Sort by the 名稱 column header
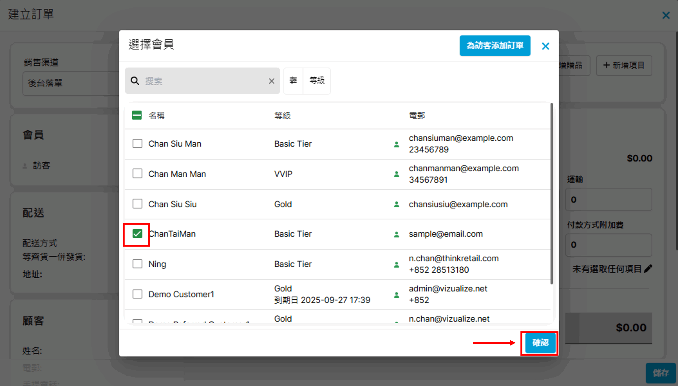The image size is (678, 386). pyautogui.click(x=156, y=116)
